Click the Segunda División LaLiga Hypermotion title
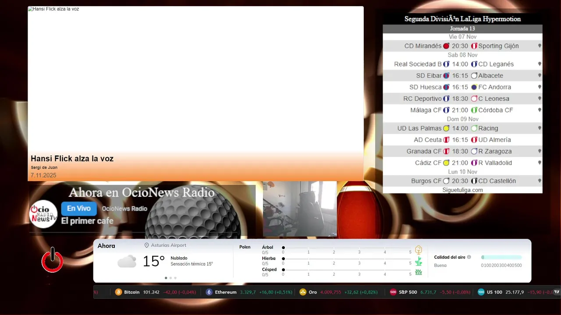 pos(462,19)
